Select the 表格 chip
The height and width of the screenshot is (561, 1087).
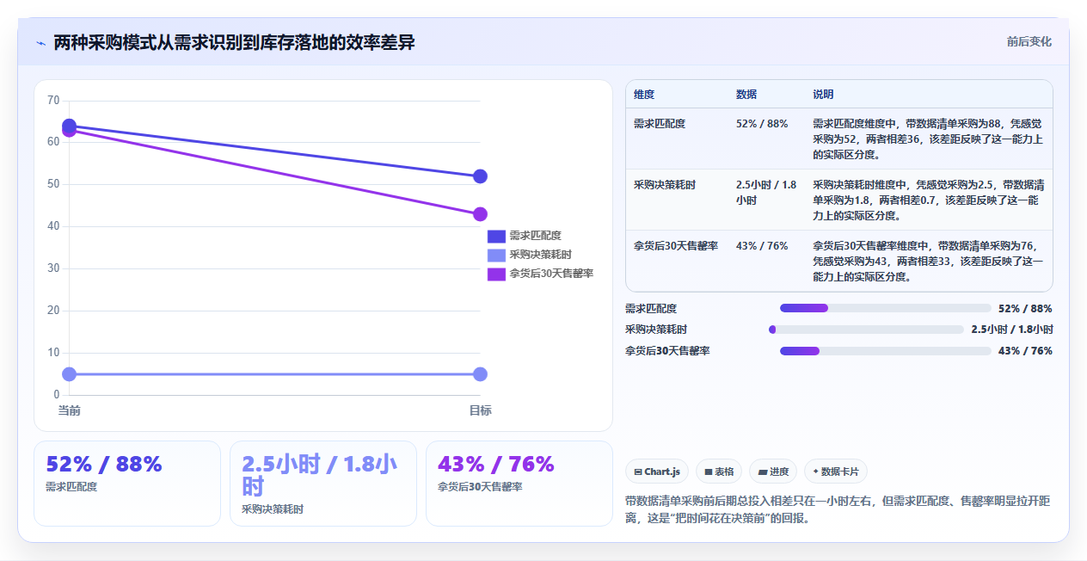(x=719, y=472)
